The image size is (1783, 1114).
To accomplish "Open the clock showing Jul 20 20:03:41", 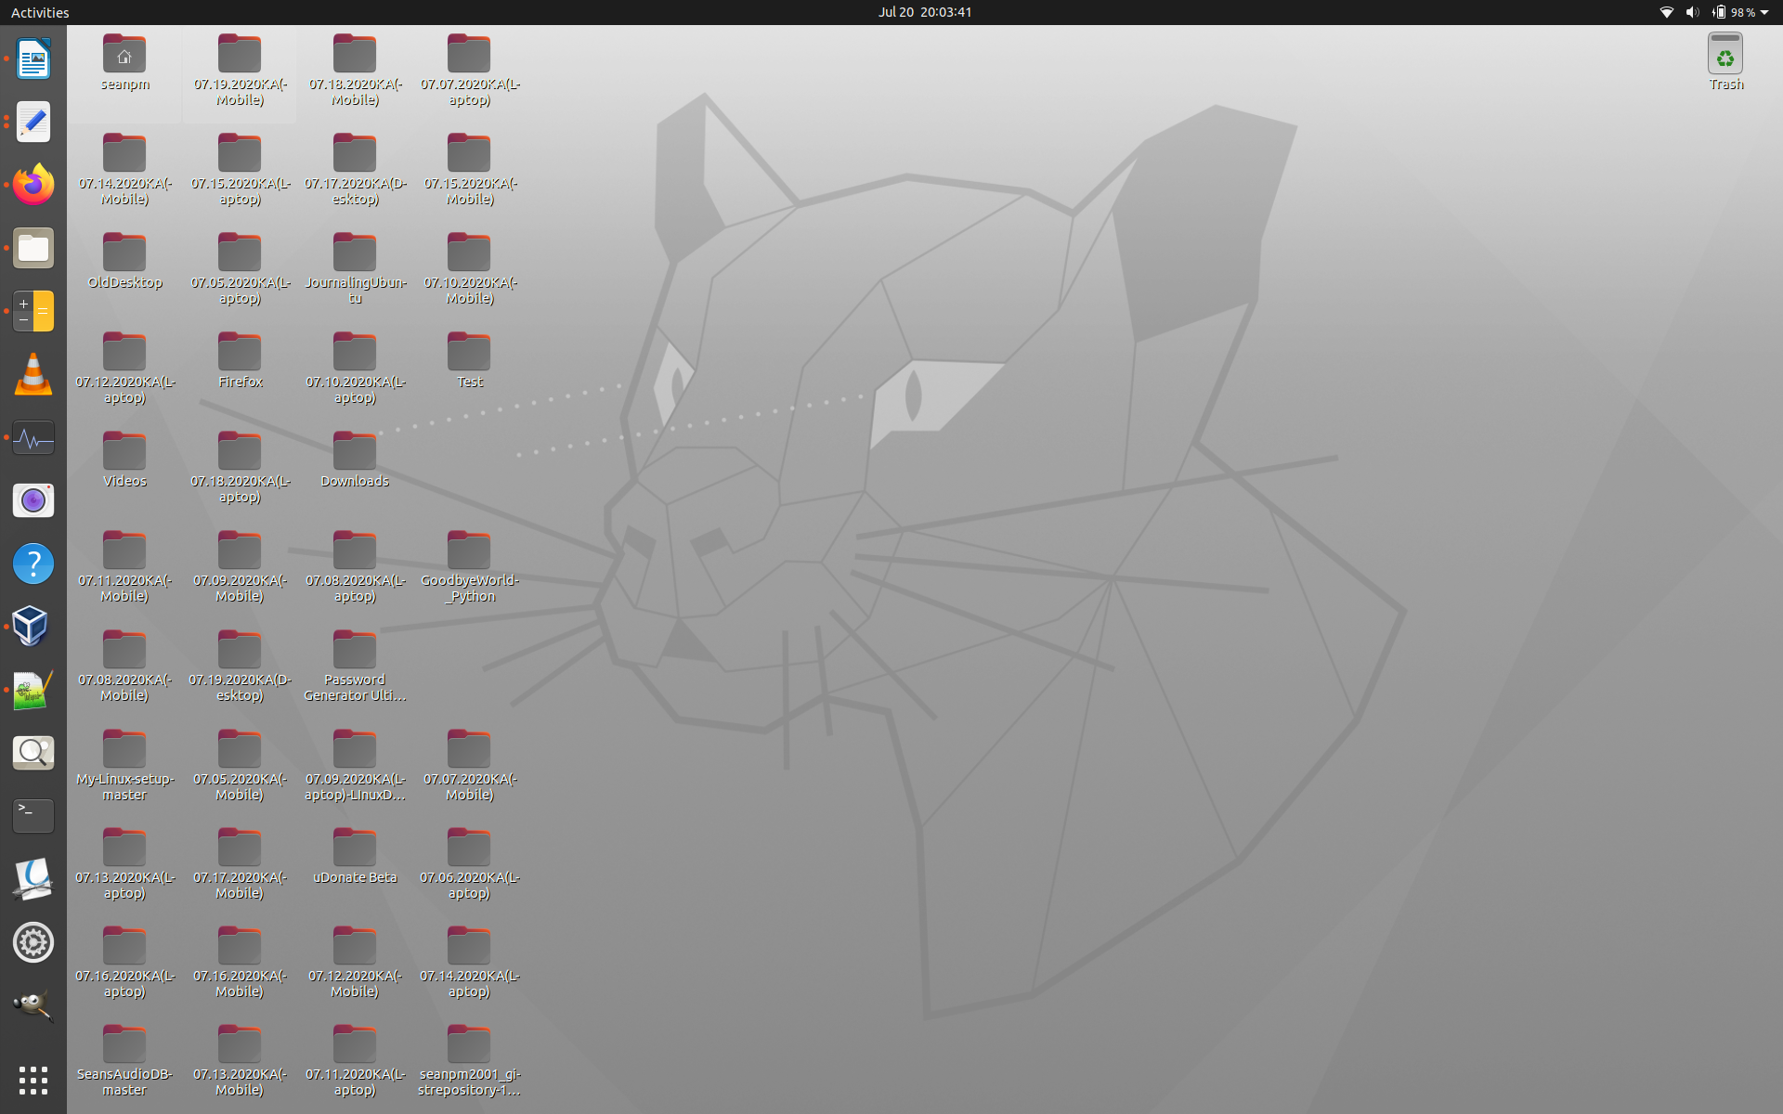I will coord(925,12).
